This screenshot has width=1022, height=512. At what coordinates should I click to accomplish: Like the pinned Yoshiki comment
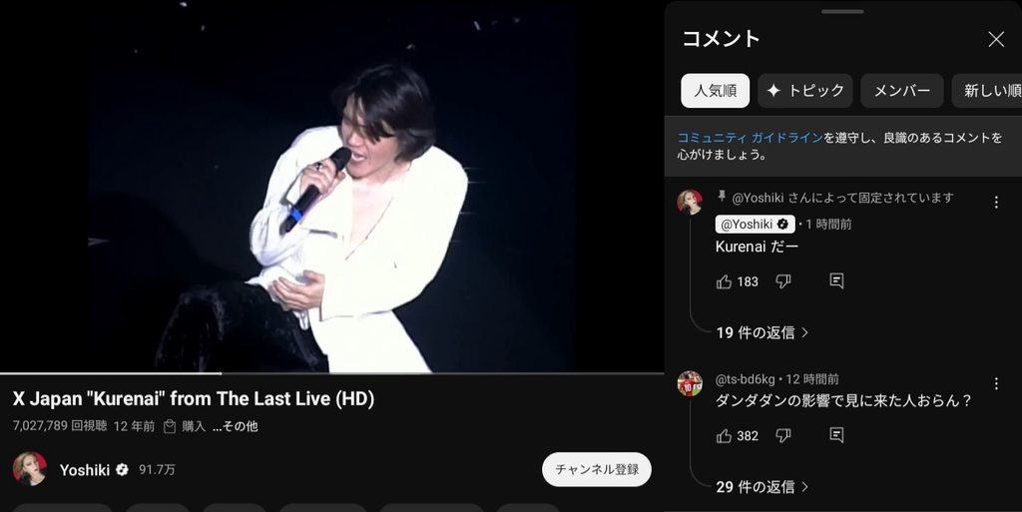pos(725,281)
